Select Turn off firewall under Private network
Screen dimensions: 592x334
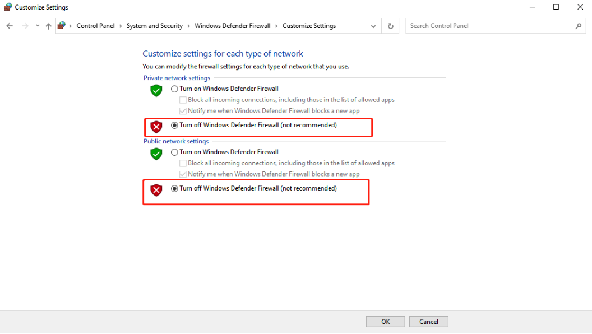point(174,126)
